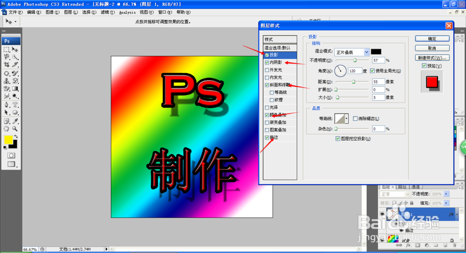466x253 pixels.
Task: Select the Quick Selection wand tool
Action: click(x=15, y=57)
